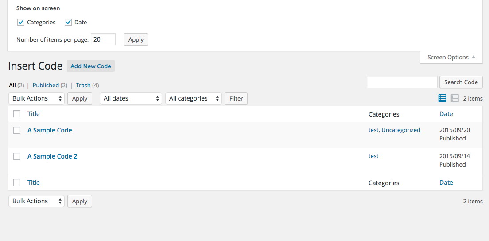Image resolution: width=489 pixels, height=241 pixels.
Task: Show the Published codes view
Action: coord(46,85)
